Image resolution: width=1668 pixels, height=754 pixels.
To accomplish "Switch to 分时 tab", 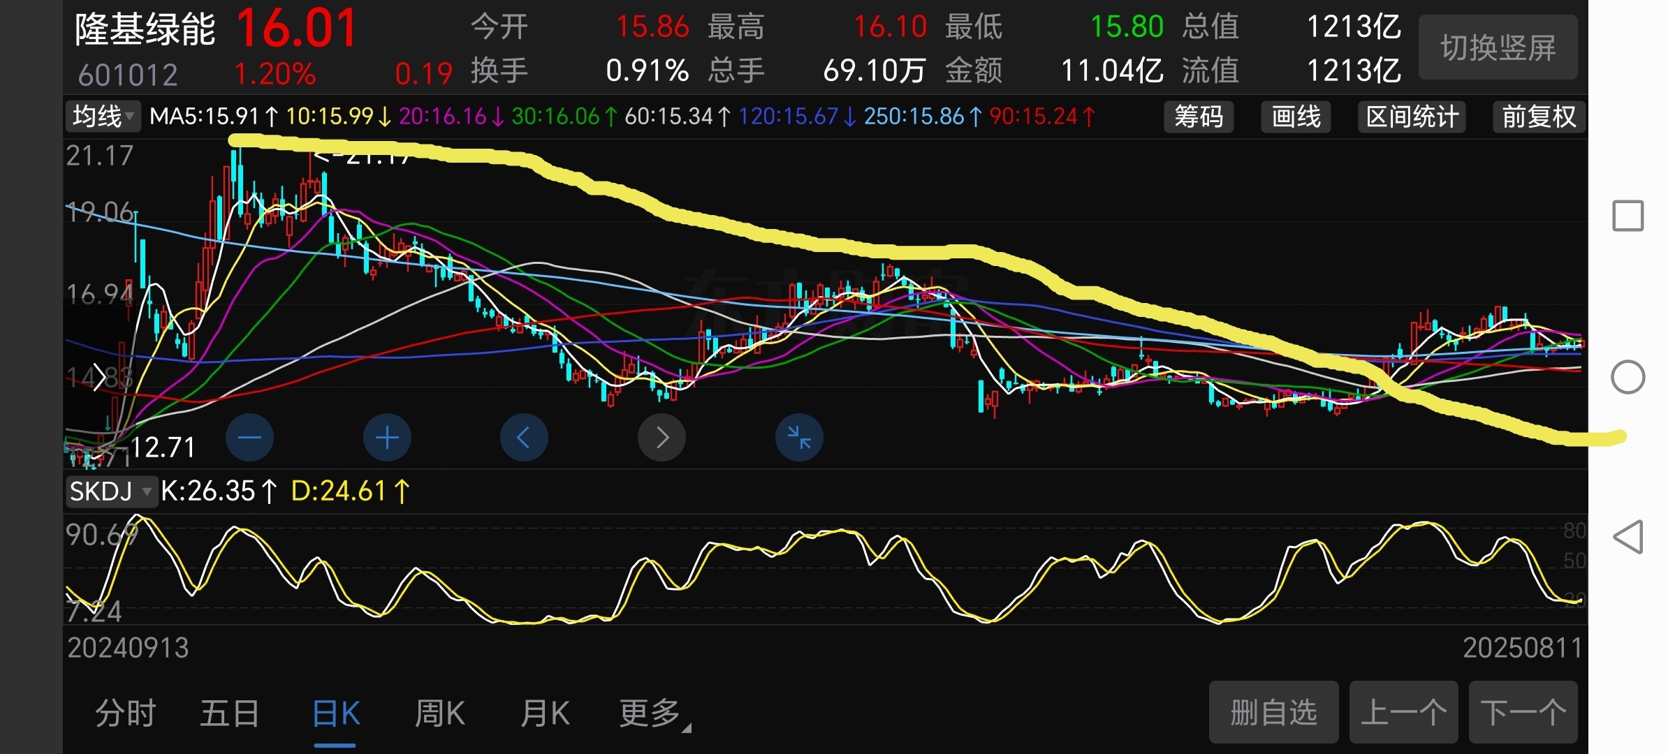I will [126, 714].
